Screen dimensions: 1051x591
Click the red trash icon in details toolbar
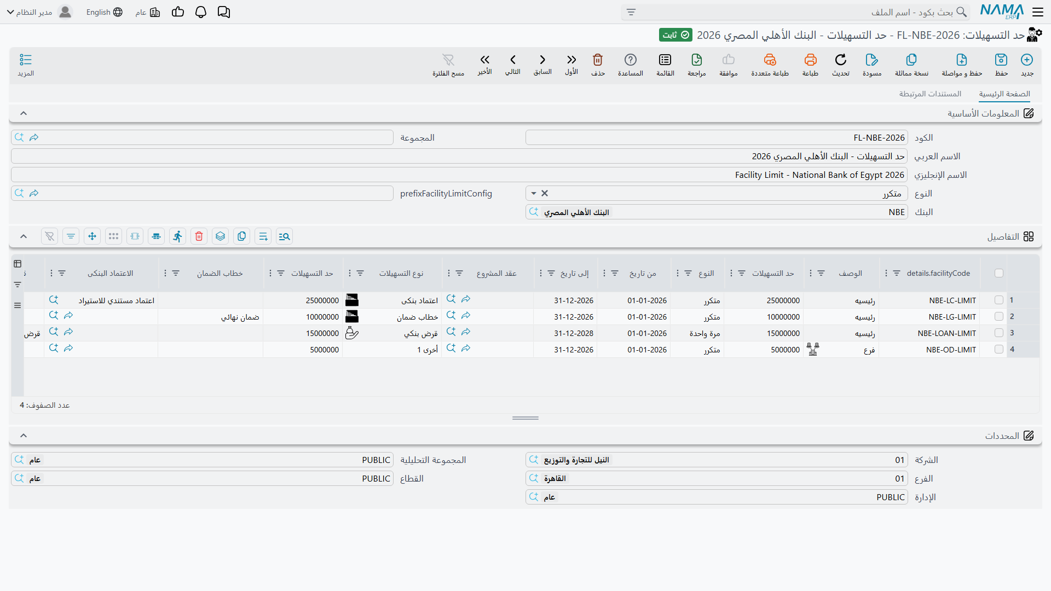coord(199,236)
